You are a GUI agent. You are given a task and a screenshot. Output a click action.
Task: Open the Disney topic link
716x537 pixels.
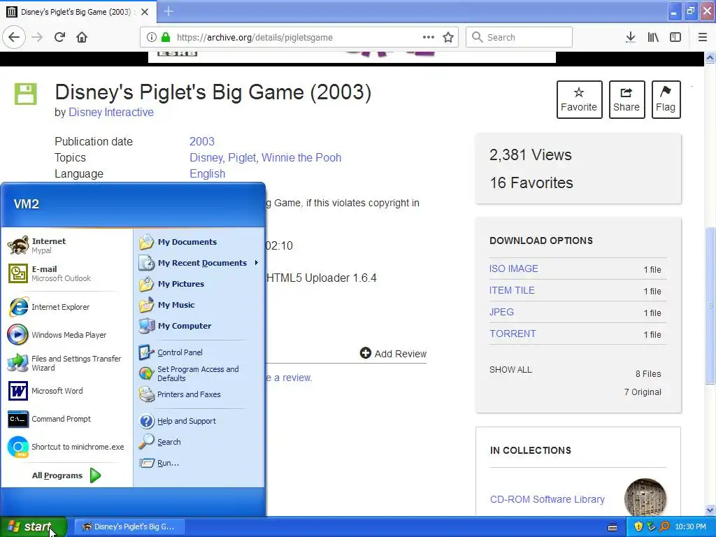point(206,157)
